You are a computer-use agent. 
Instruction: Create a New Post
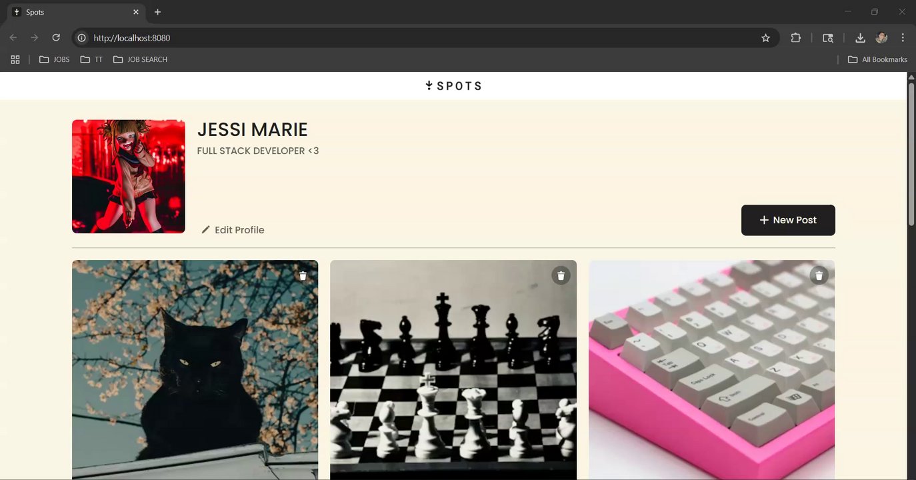click(x=788, y=220)
